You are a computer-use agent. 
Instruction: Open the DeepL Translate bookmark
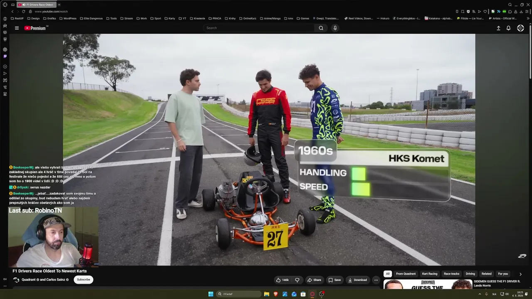(325, 18)
